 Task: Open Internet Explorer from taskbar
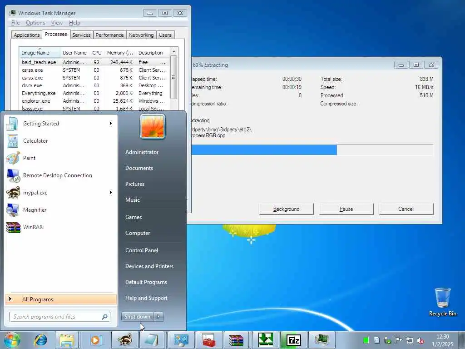tap(40, 340)
